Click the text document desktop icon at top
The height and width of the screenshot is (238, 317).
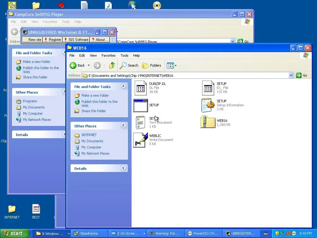click(x=84, y=5)
